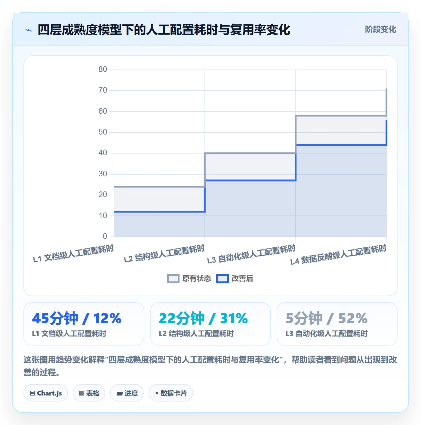Click the grid icon in 表格 chip

[81, 393]
